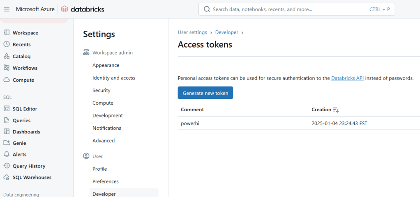The image size is (420, 197).
Task: Open Recents from the clock icon
Action: (7, 44)
